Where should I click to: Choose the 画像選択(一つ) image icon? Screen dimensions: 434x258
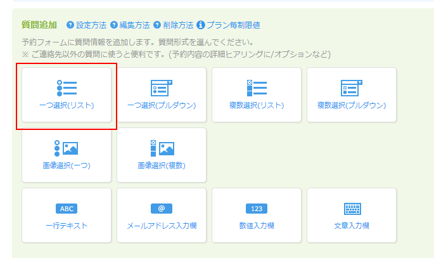click(67, 148)
